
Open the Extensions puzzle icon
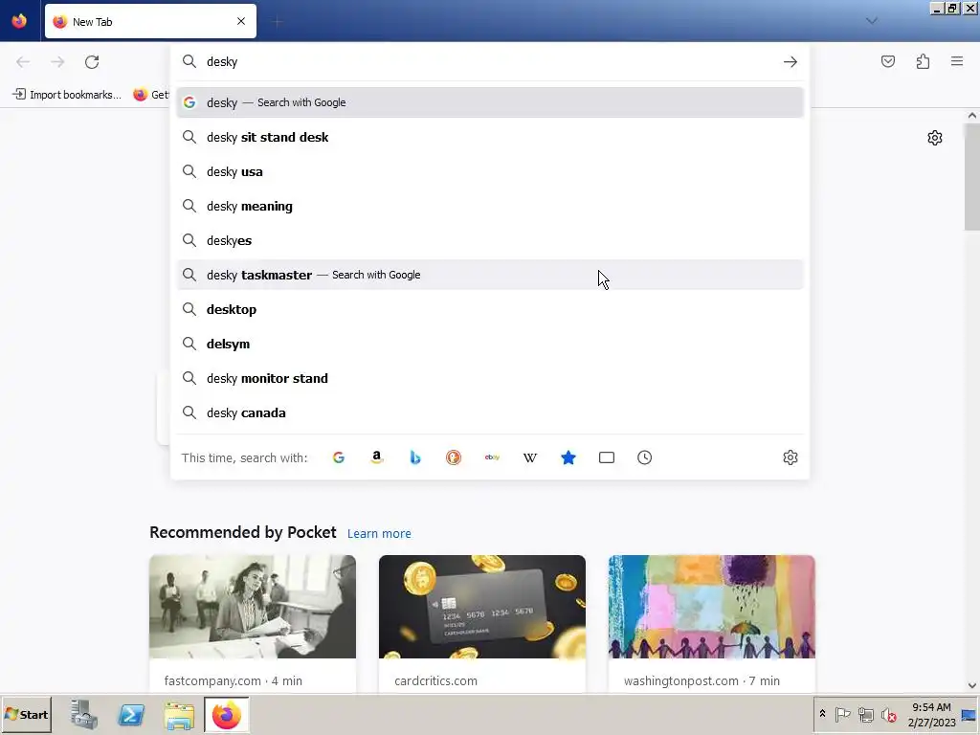tap(923, 61)
